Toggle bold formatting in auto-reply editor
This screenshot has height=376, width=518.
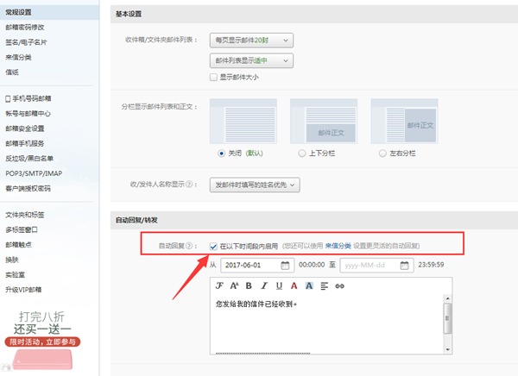[x=249, y=285]
